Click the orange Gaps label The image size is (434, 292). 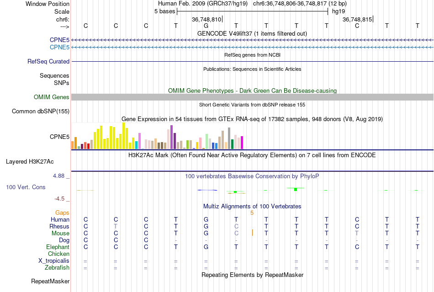[62, 212]
